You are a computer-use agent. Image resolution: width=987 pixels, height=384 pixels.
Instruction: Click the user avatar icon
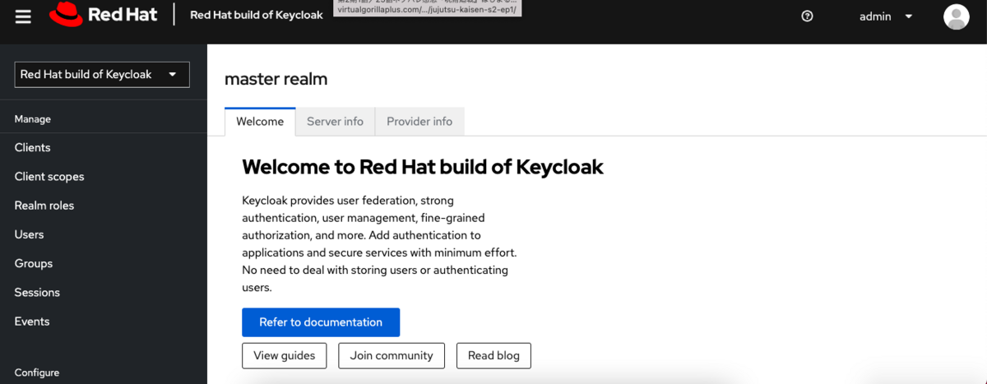957,16
